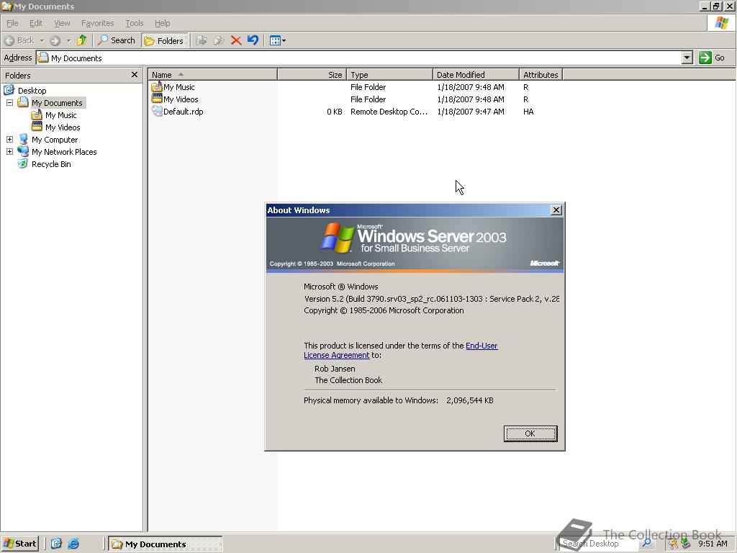Screen dimensions: 737x553
Task: Open the Tools menu
Action: [x=134, y=23]
